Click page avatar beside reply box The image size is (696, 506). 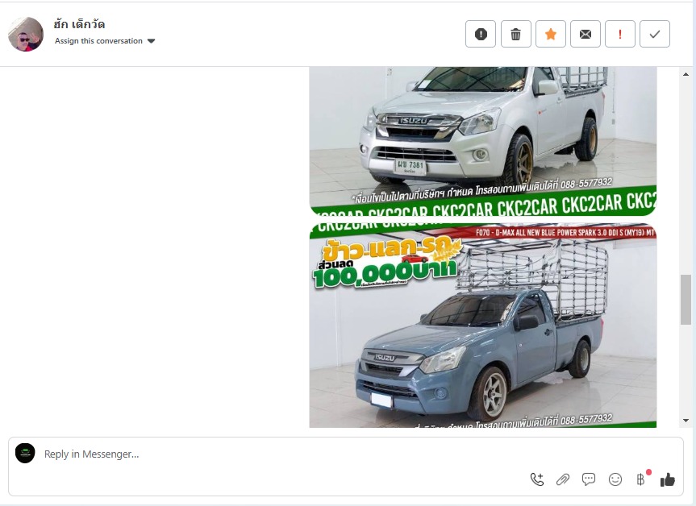25,454
